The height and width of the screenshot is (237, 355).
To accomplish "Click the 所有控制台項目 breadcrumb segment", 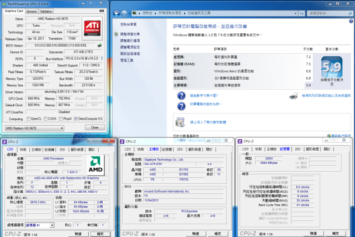I will click(170, 13).
